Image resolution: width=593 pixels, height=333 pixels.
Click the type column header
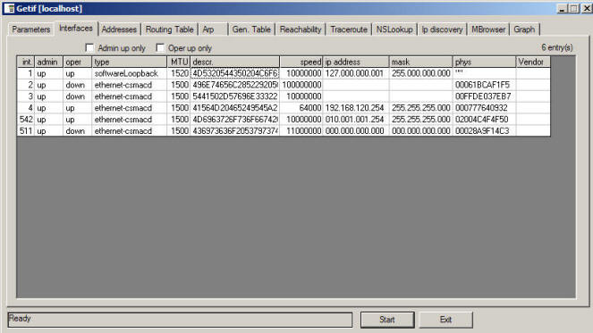click(x=129, y=62)
